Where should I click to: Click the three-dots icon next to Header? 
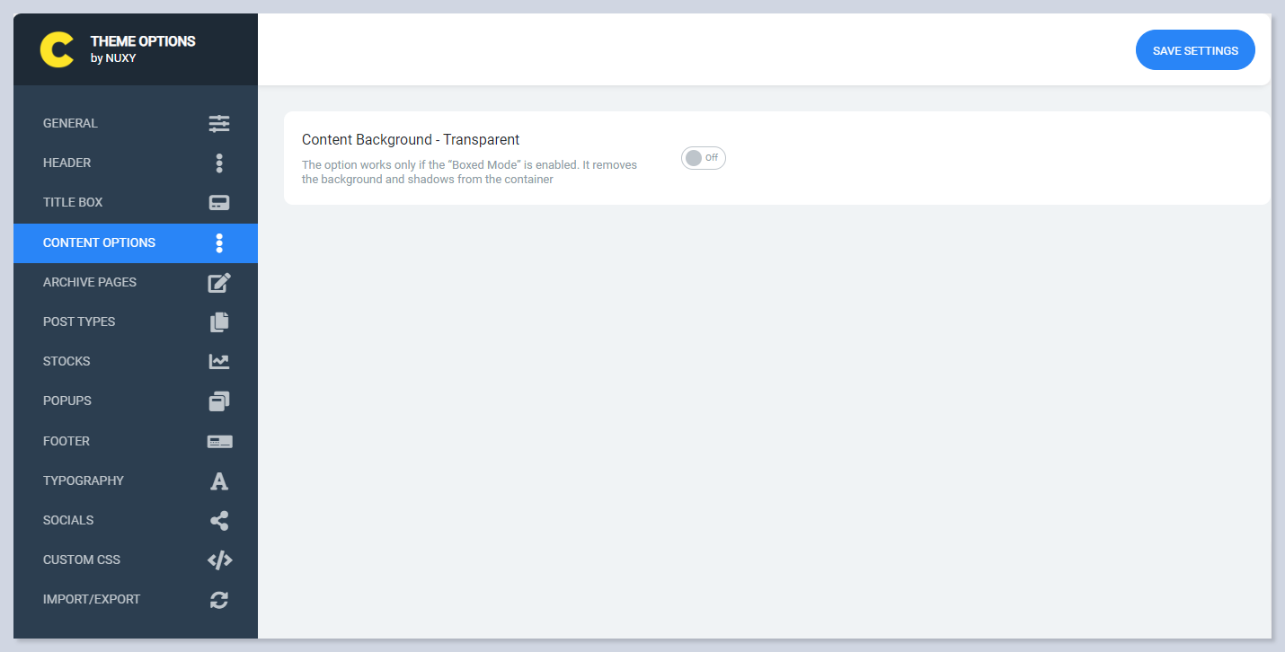tap(219, 163)
